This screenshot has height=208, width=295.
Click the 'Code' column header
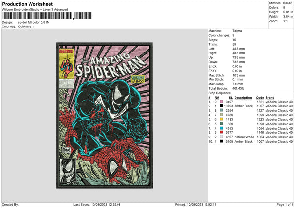coord(260,98)
